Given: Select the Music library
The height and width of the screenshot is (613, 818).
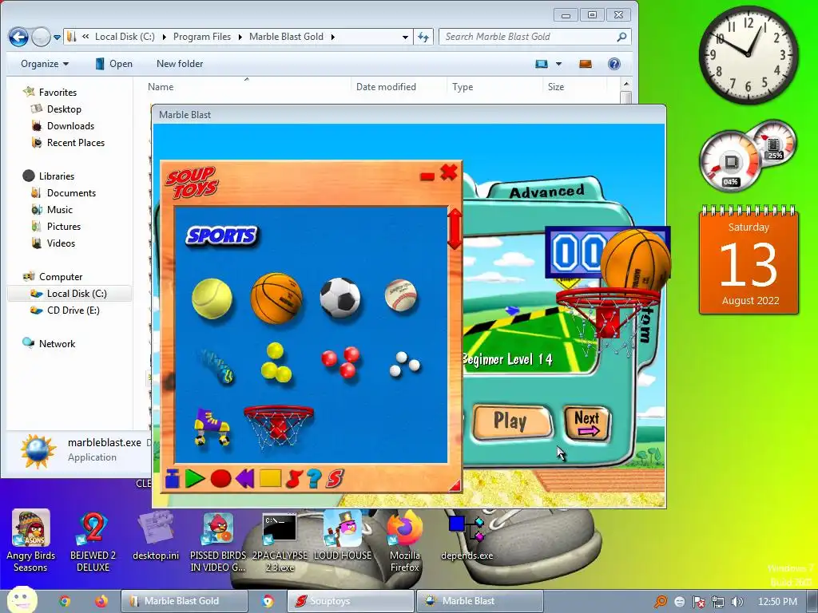Looking at the screenshot, I should point(59,210).
